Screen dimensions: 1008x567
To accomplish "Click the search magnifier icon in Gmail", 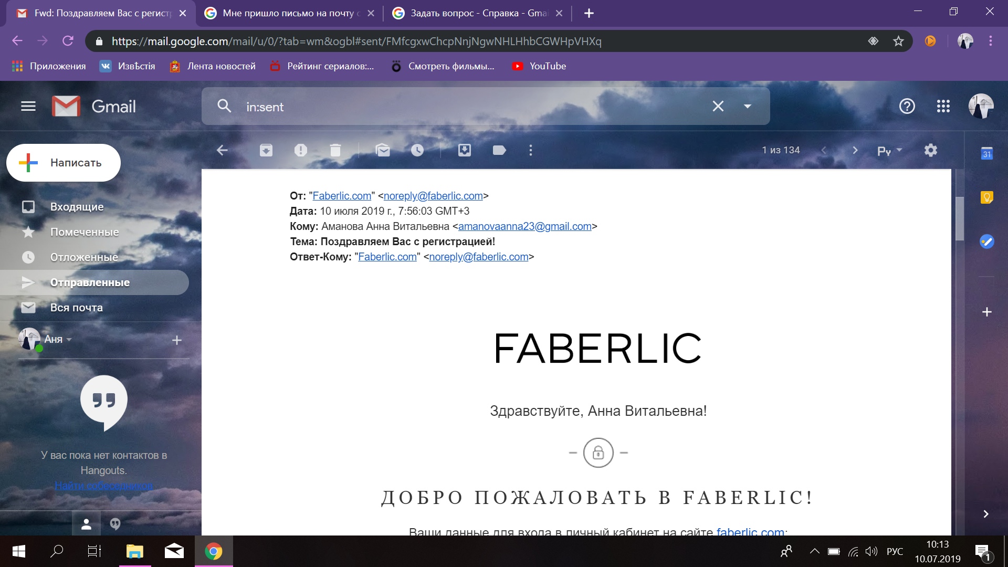I will 224,106.
